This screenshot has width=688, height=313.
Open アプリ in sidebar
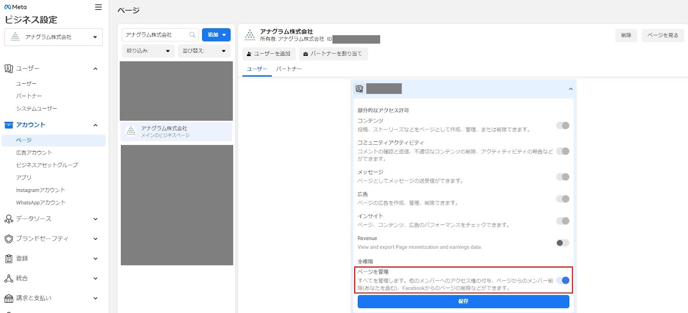tap(24, 178)
